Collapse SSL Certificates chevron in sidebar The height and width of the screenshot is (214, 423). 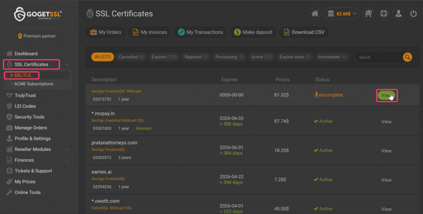coord(67,64)
